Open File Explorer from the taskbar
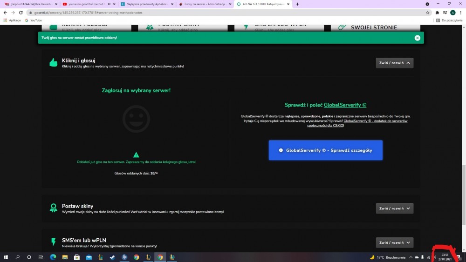This screenshot has width=466, height=262. pyautogui.click(x=65, y=257)
